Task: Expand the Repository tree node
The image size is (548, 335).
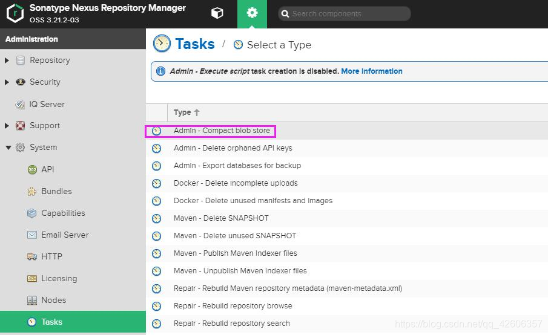Action: pyautogui.click(x=7, y=60)
